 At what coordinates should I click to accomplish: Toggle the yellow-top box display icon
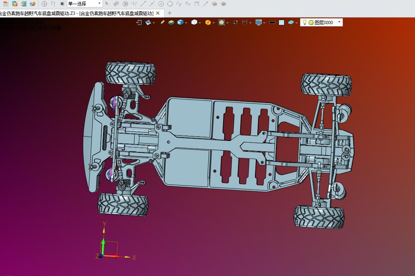(171, 22)
